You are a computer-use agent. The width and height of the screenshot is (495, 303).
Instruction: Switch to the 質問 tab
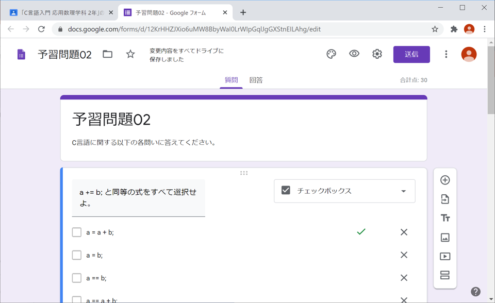tap(231, 80)
